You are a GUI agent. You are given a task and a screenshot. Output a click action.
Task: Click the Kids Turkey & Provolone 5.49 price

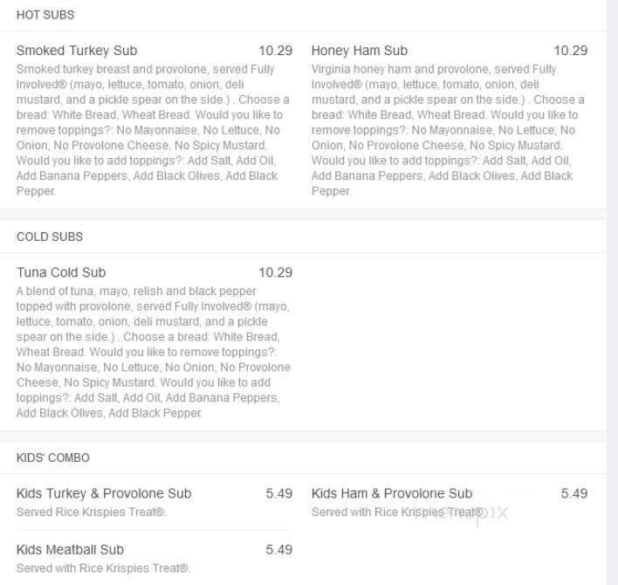tap(278, 493)
